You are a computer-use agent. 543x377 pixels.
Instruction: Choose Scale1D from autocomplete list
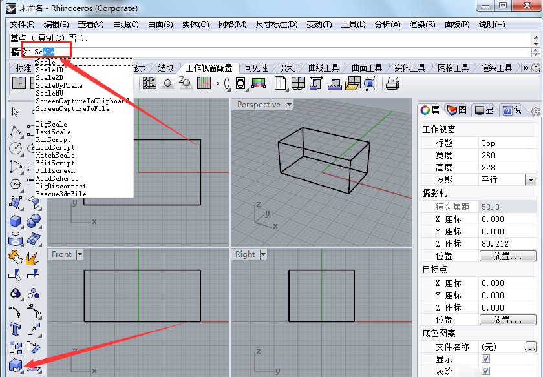50,70
